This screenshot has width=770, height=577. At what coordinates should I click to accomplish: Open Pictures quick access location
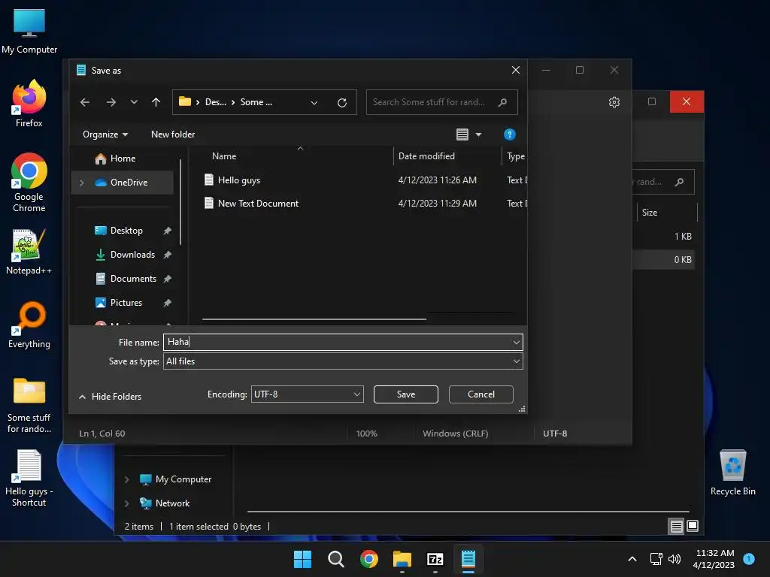(x=126, y=303)
